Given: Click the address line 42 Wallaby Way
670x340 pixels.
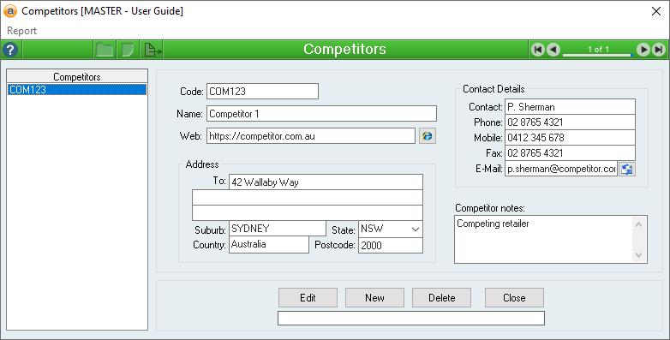Looking at the screenshot, I should pyautogui.click(x=326, y=182).
